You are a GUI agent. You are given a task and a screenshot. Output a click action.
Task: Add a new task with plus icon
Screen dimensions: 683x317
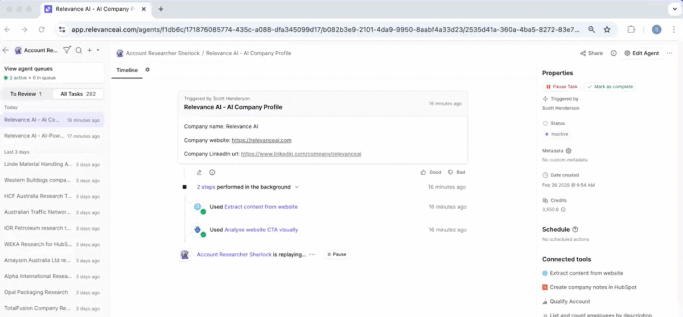89,50
